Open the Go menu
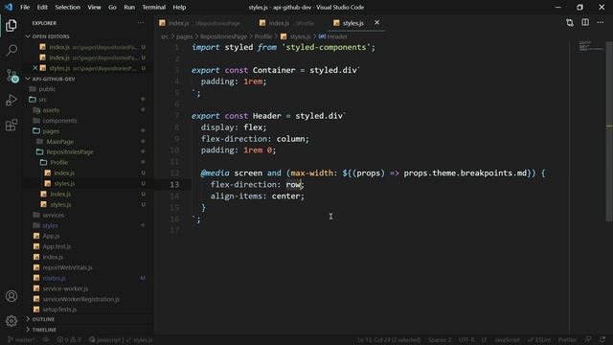 (112, 7)
